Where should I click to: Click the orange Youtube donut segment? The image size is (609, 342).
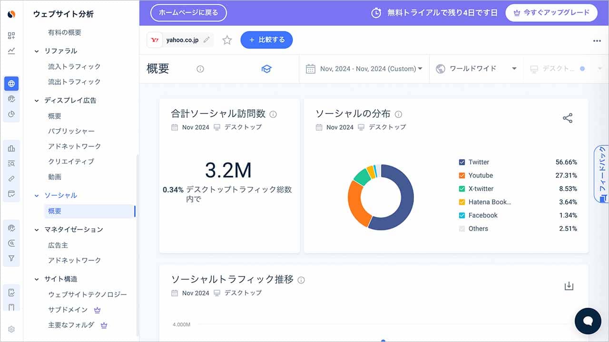(x=356, y=203)
